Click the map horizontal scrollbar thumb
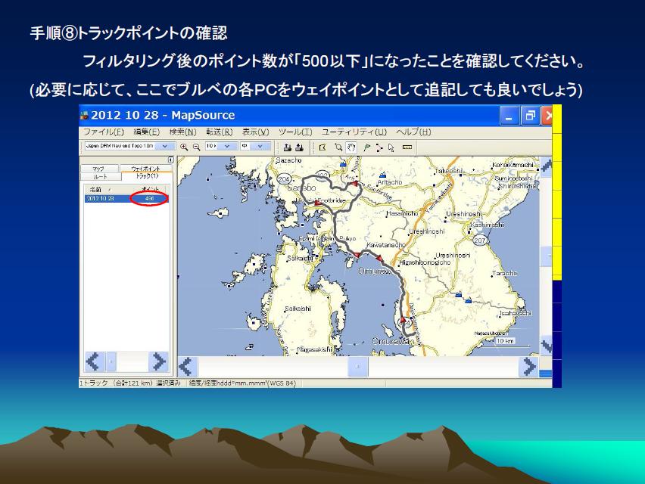The height and width of the screenshot is (484, 645). pyautogui.click(x=357, y=366)
